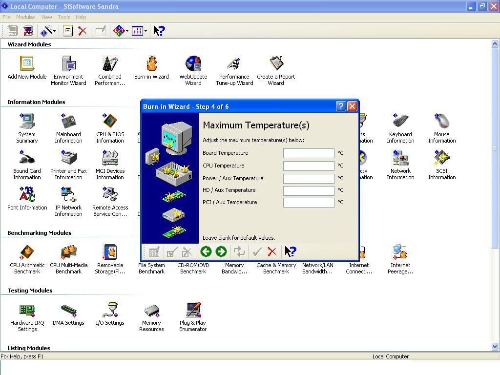Select Sound Card Information icon
Viewport: 500px width, 375px height.
(27, 165)
